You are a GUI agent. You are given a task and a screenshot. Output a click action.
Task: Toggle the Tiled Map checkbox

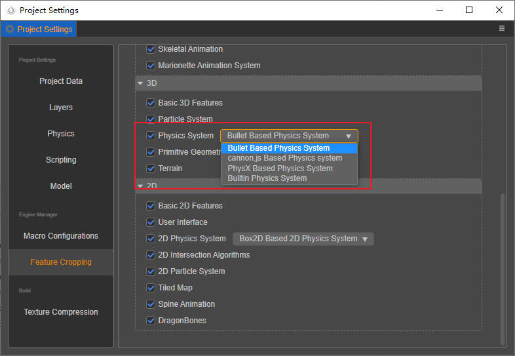(x=151, y=288)
